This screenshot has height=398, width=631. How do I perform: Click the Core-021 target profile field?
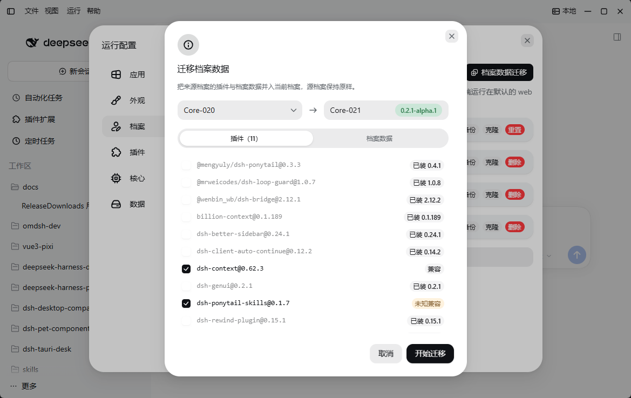[386, 110]
